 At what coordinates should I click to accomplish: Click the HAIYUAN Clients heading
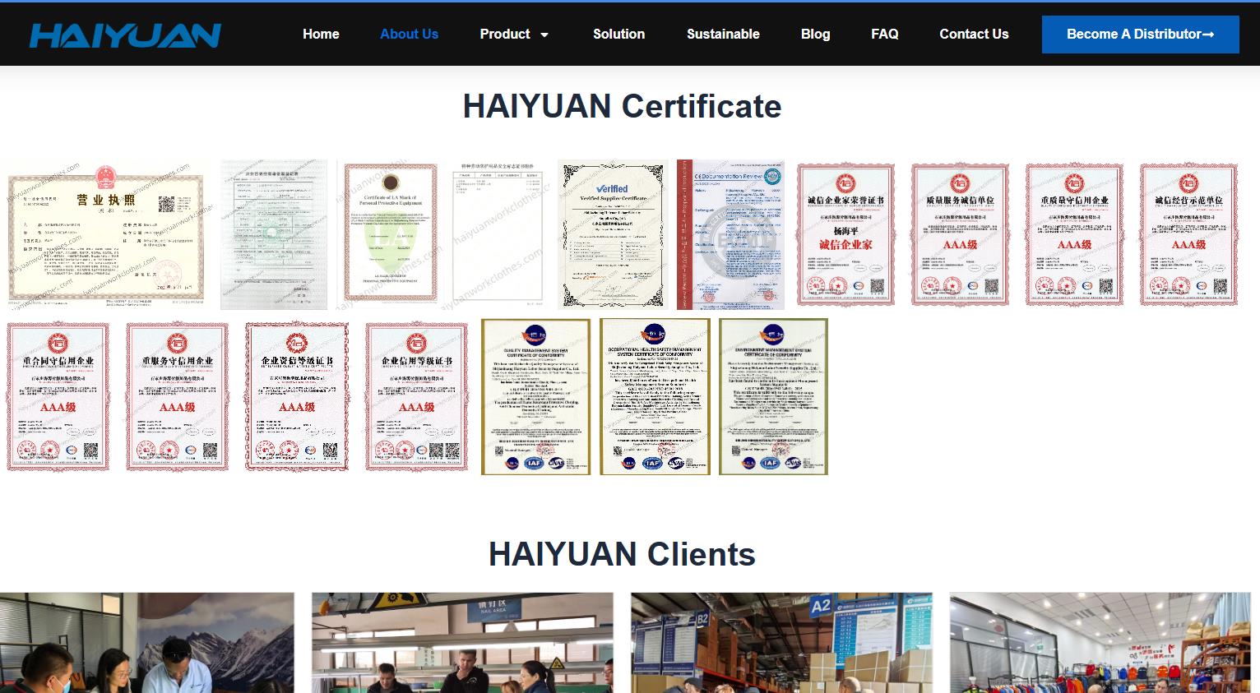tap(622, 554)
